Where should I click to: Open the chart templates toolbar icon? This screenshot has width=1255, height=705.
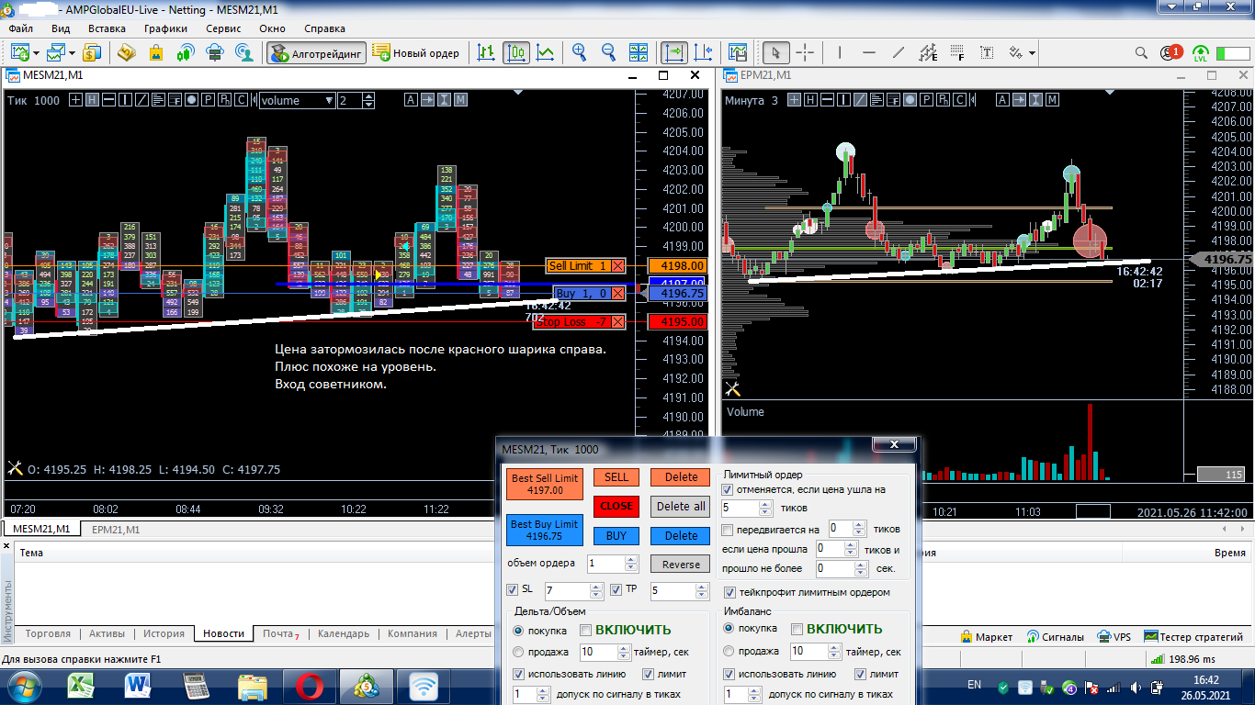click(x=738, y=53)
